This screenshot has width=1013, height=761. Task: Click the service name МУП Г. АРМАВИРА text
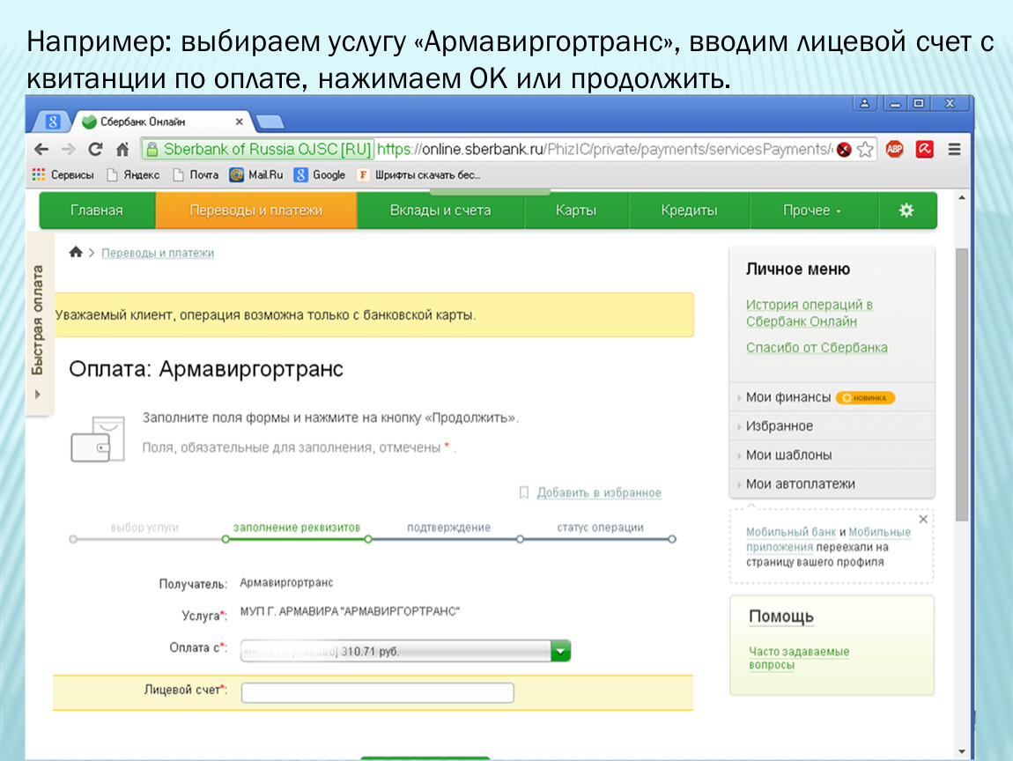pos(350,612)
